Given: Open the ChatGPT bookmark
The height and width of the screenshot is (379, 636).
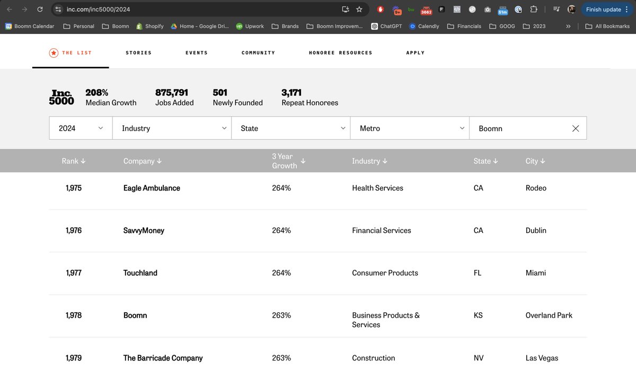Looking at the screenshot, I should pyautogui.click(x=386, y=26).
